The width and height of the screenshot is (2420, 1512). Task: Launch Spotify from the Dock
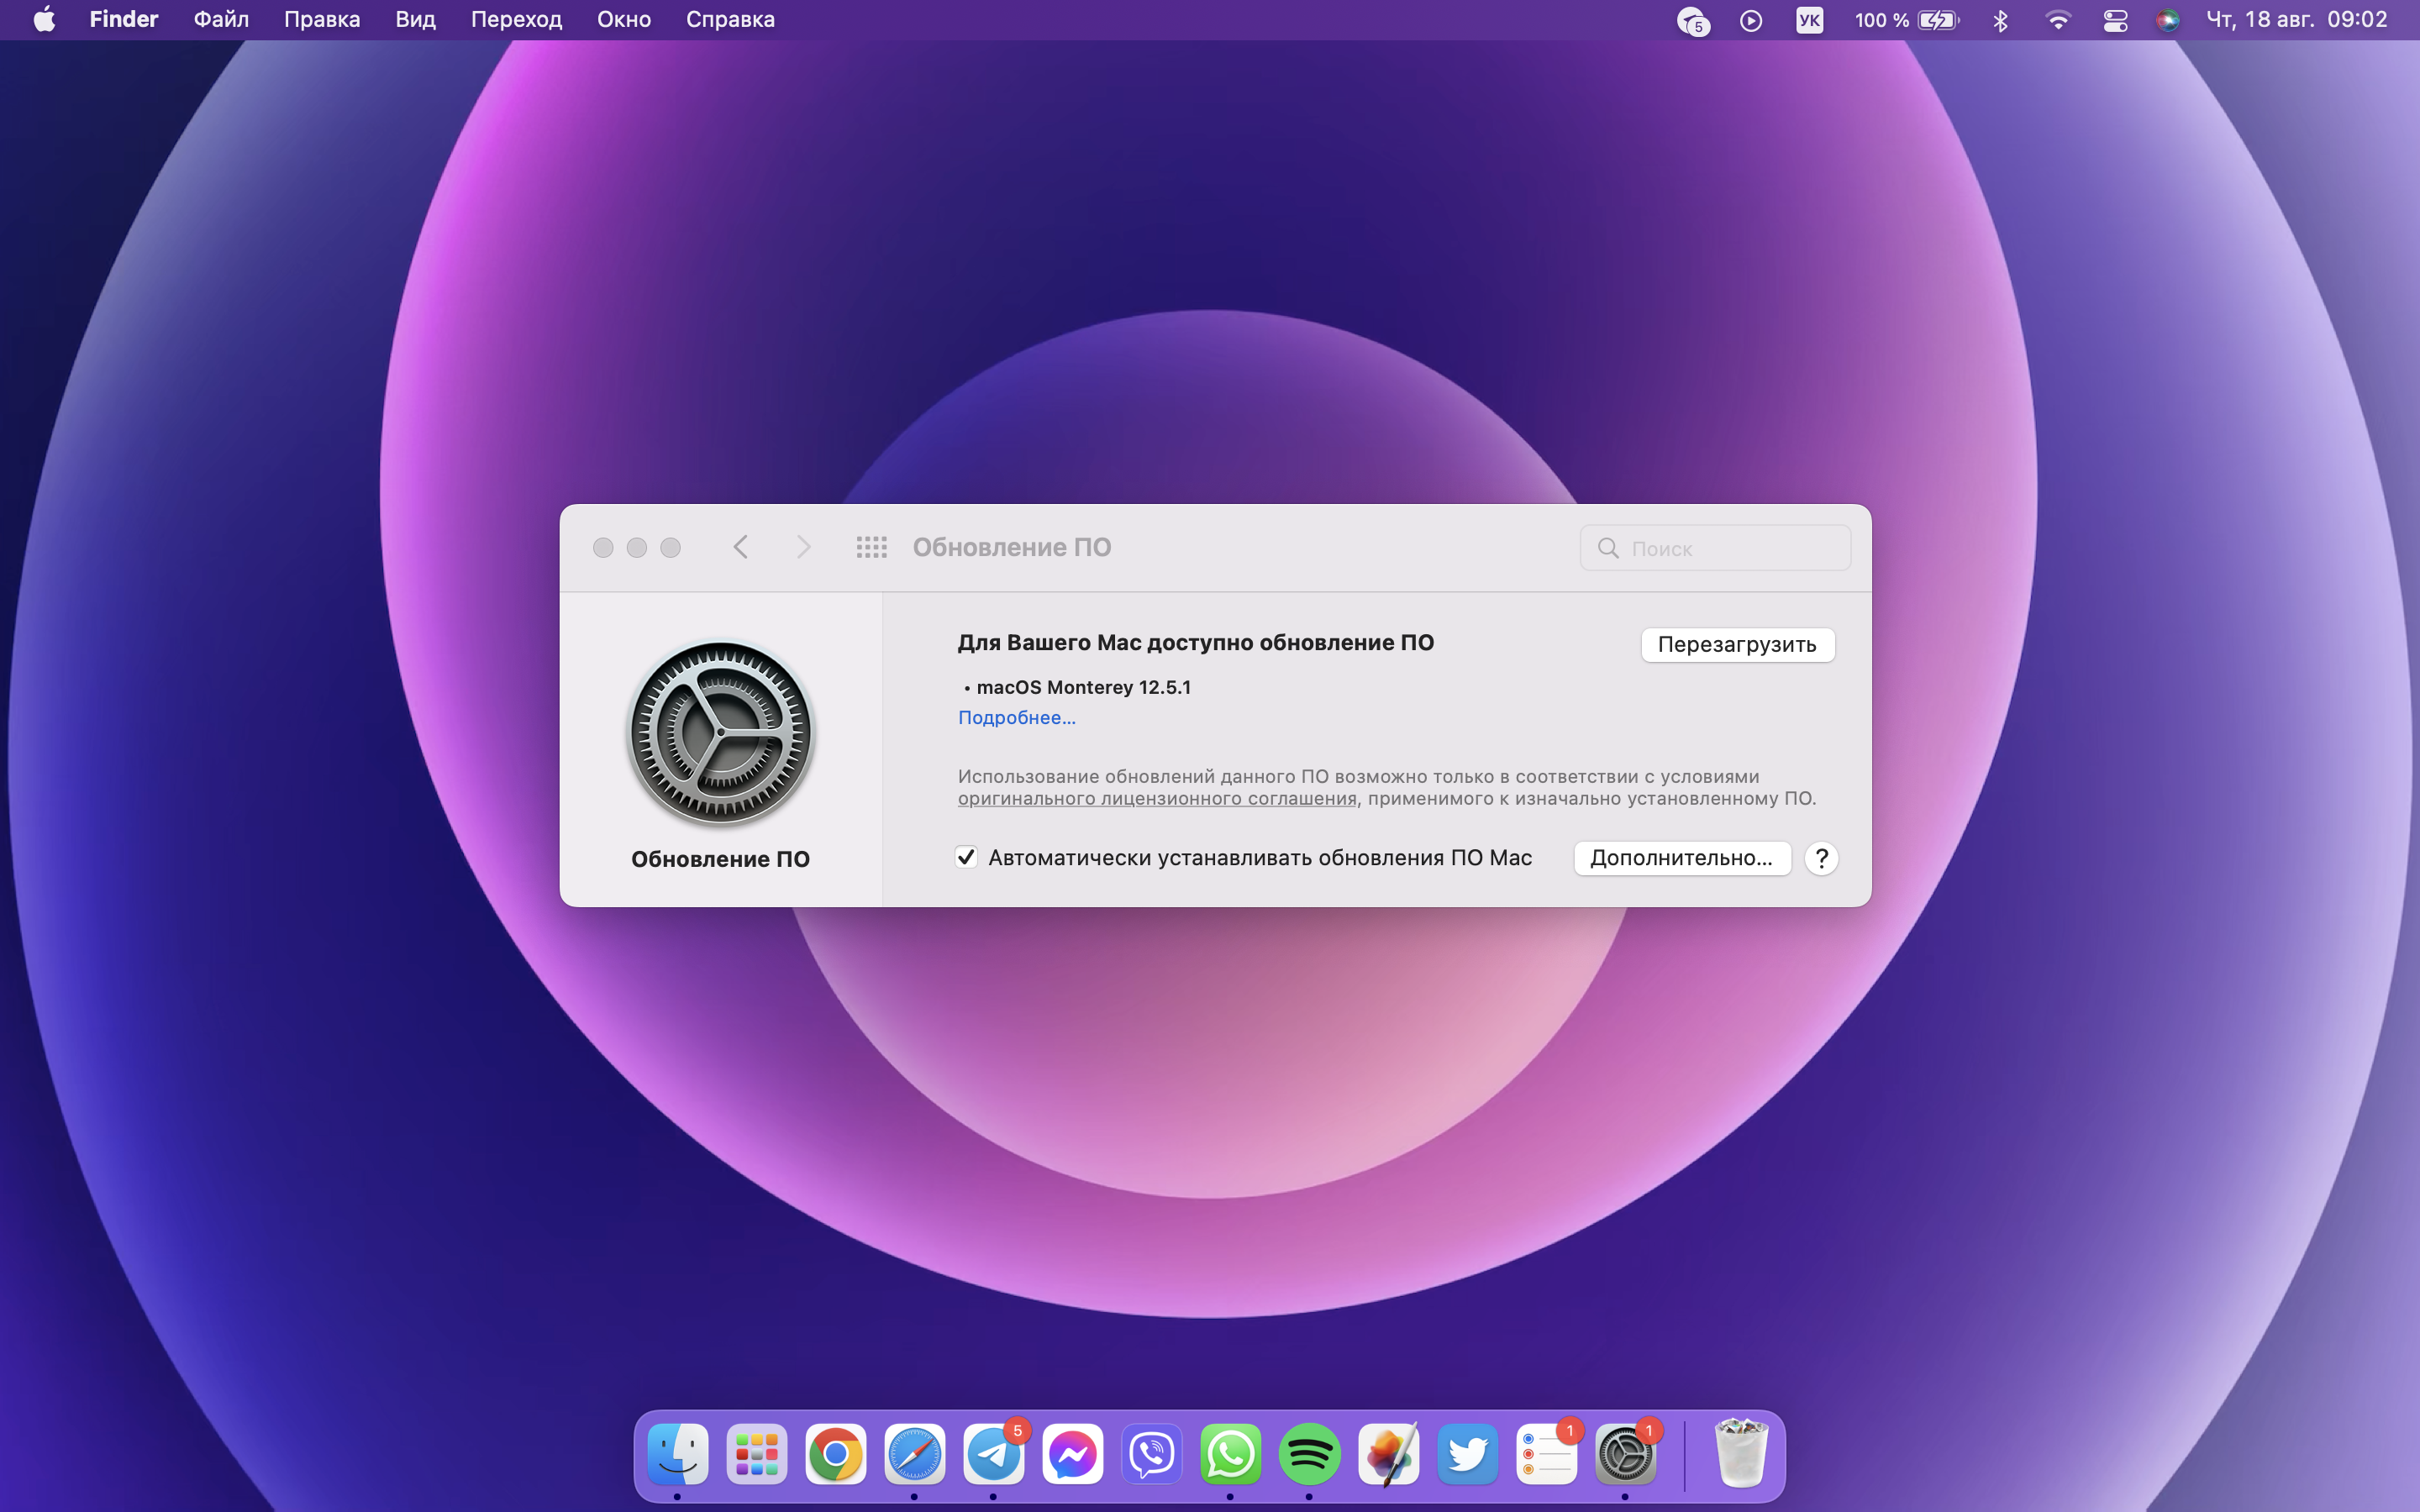pos(1309,1454)
